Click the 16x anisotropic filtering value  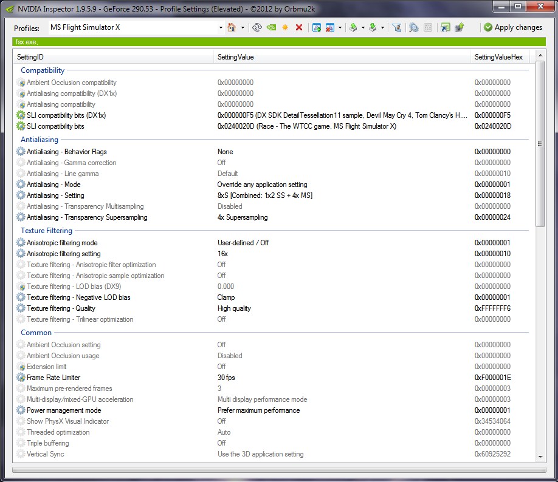[x=222, y=253]
